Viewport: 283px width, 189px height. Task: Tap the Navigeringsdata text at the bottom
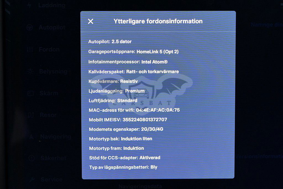click(140, 186)
